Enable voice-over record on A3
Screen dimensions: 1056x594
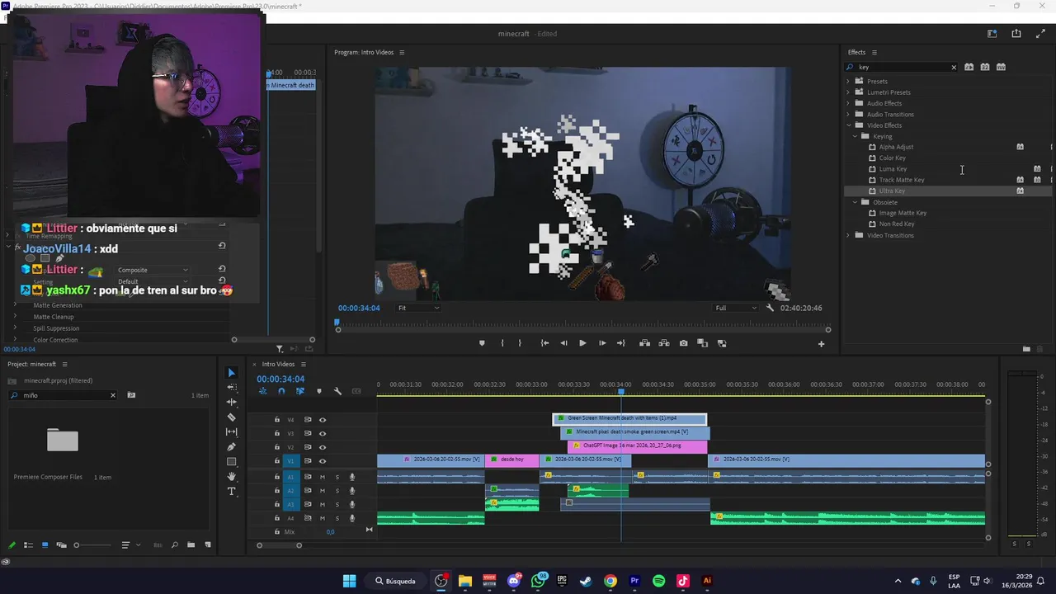click(352, 504)
